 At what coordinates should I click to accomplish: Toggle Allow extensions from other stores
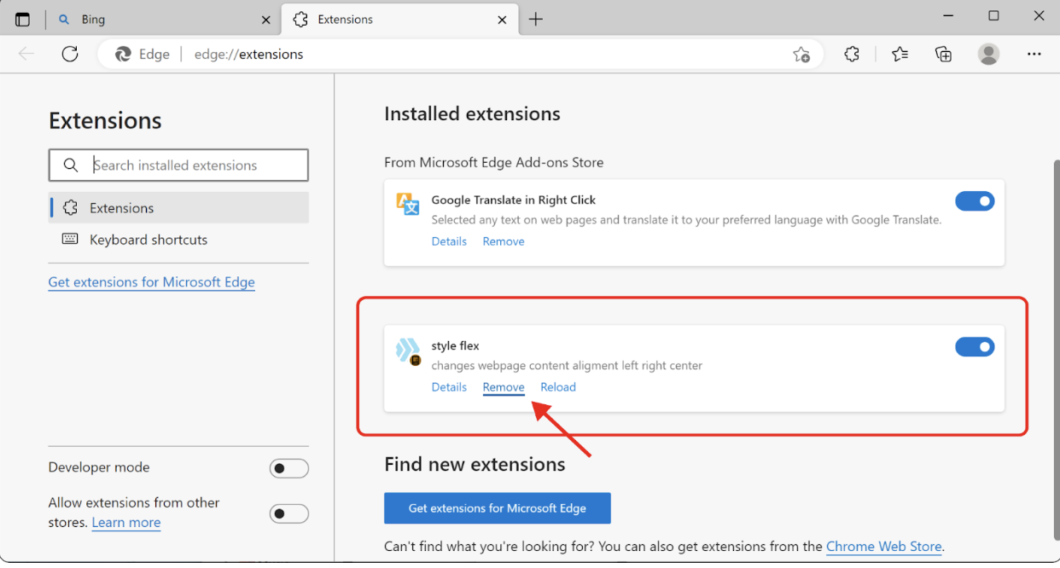(288, 513)
